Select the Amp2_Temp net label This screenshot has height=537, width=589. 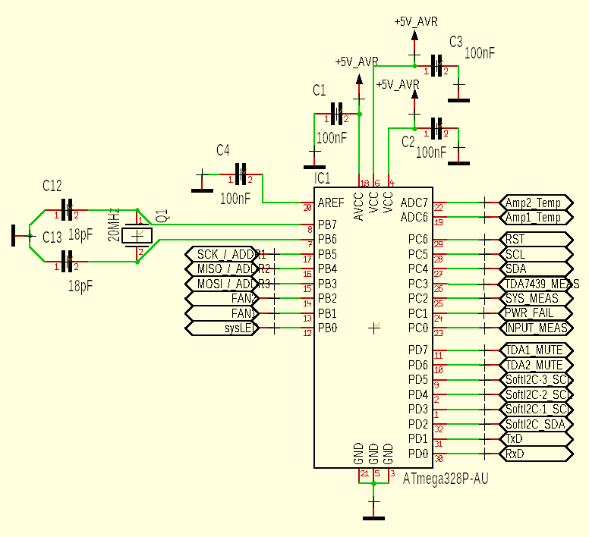pos(536,203)
